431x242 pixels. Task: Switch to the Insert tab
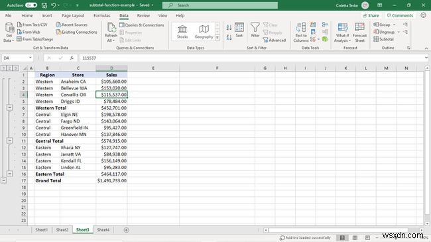(46, 15)
